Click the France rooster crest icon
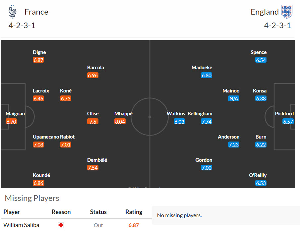The height and width of the screenshot is (236, 300). [x=13, y=12]
